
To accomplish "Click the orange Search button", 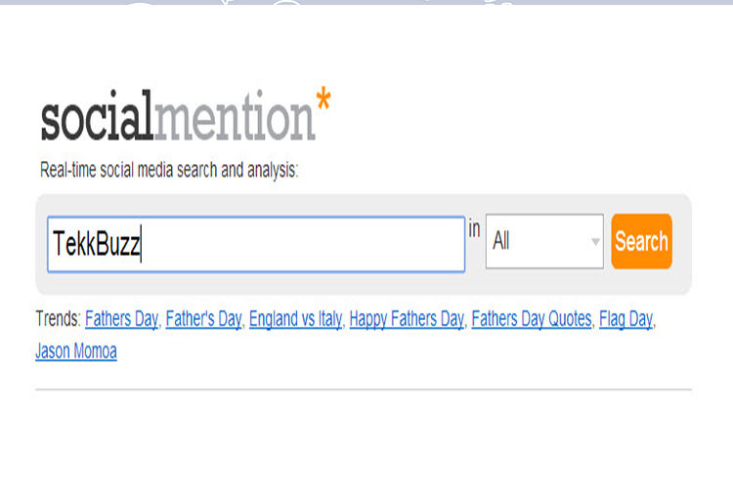I will click(641, 241).
